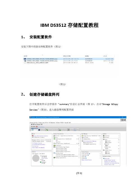The height and width of the screenshot is (196, 139).
Task: Click Create Storage link in Capacity panel
Action: coord(45,158)
